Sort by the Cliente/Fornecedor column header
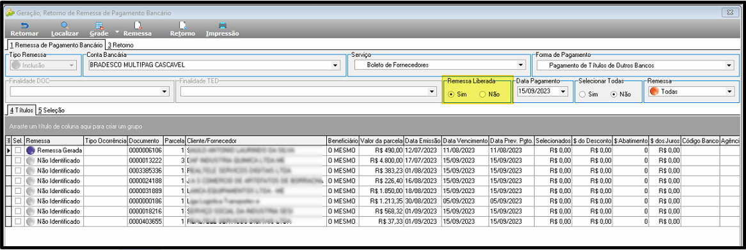 click(256, 141)
